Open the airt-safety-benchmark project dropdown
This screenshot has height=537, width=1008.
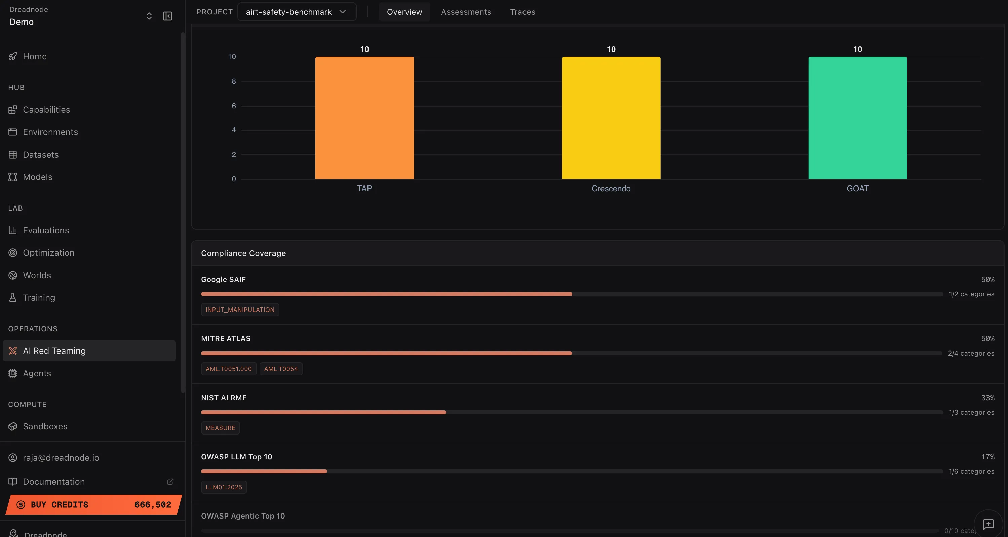tap(296, 12)
